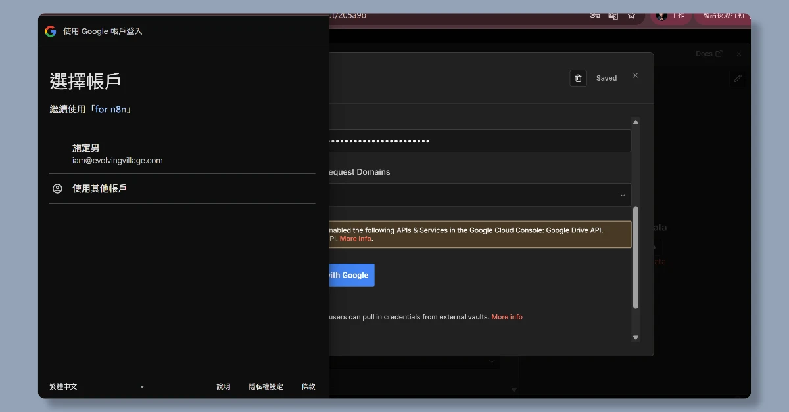Click the Google logo in the sign-in popup
The height and width of the screenshot is (412, 789).
point(51,31)
